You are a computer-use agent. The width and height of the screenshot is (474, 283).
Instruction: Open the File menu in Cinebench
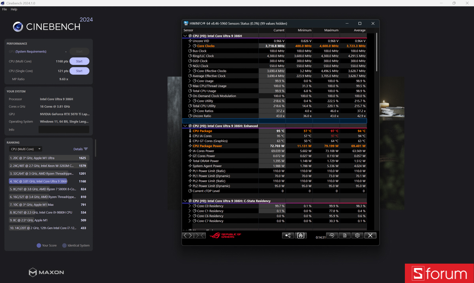tap(4, 9)
